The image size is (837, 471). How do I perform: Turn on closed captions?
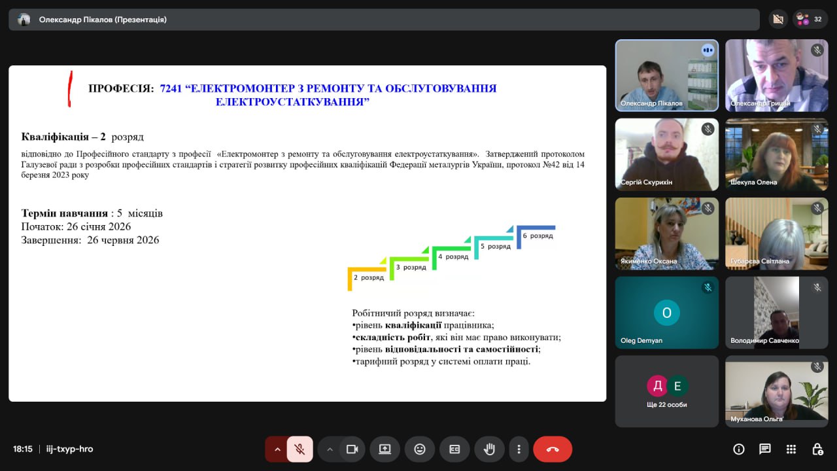point(454,449)
